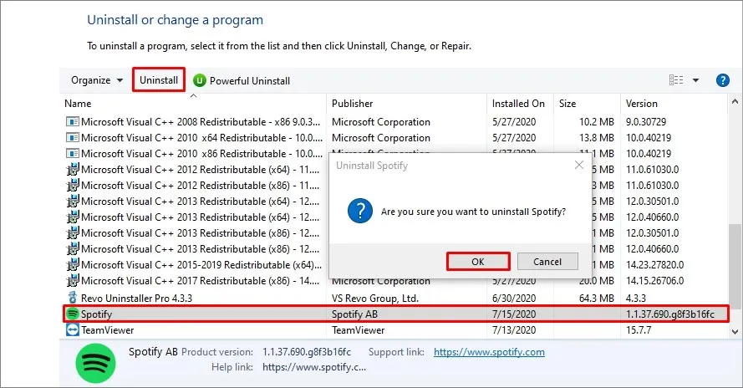Screen dimensions: 743x388
Task: Click icon of Visual C++ 2017 (x86) entry
Action: point(73,281)
